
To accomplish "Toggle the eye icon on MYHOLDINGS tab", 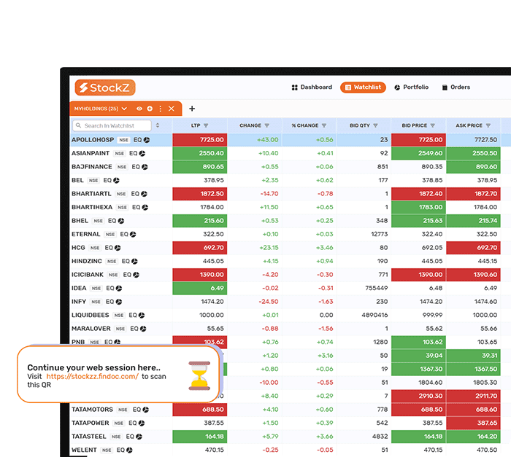I will coord(139,109).
